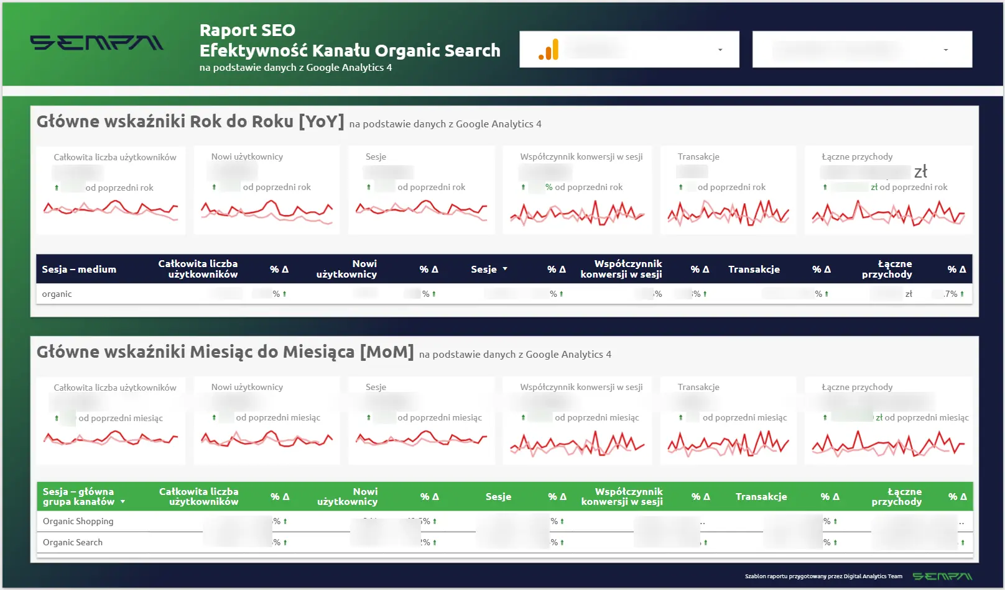The height and width of the screenshot is (590, 1005).
Task: Click the MoM Transakcje sparkline chart
Action: 728,443
